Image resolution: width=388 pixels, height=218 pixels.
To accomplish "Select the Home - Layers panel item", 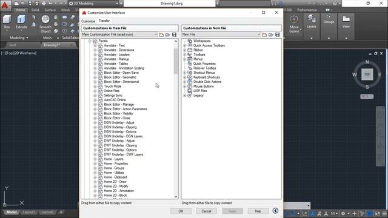I will tap(113, 159).
